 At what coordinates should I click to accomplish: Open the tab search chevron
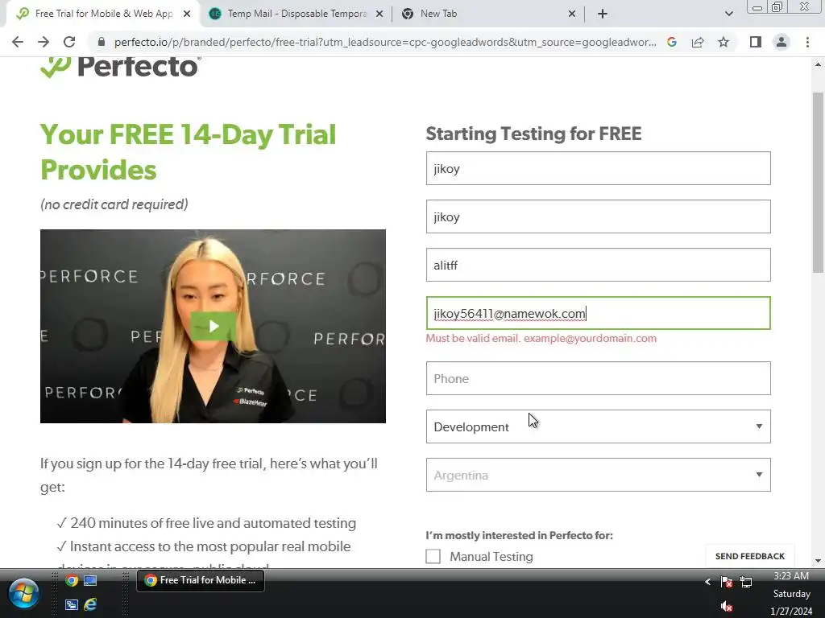(x=728, y=14)
